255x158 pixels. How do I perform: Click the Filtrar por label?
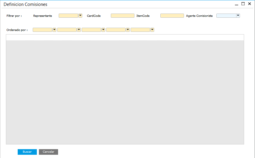pyautogui.click(x=14, y=16)
